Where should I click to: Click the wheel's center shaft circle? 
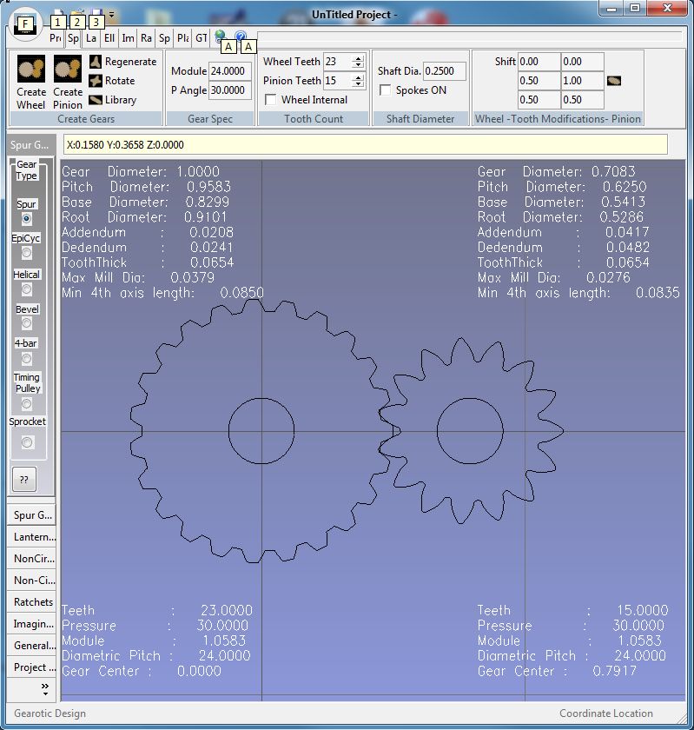pyautogui.click(x=261, y=431)
